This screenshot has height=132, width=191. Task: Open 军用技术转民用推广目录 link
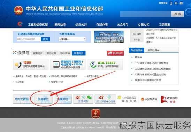click(x=148, y=80)
